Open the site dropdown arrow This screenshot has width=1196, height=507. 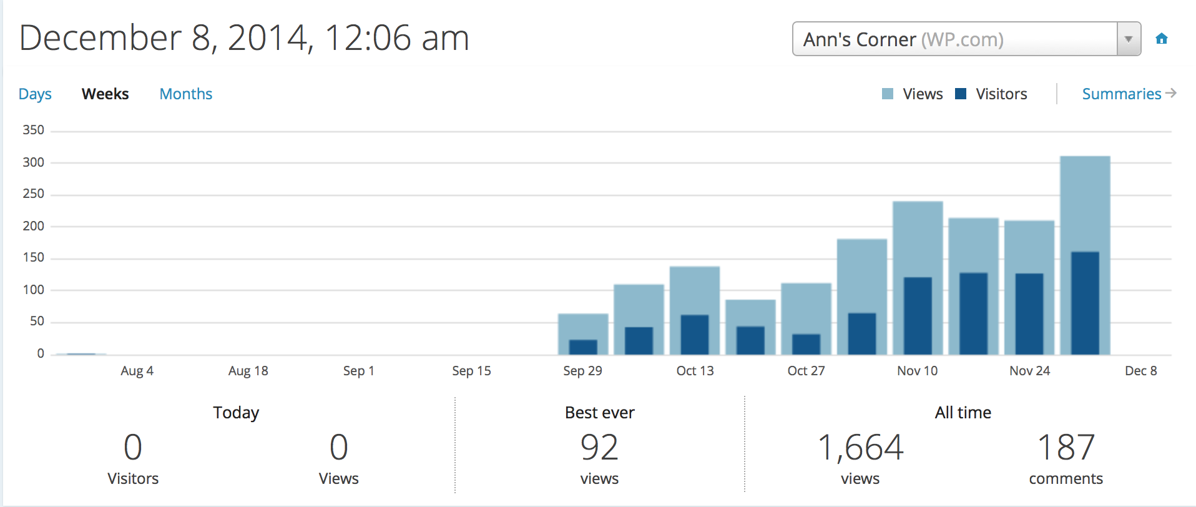(x=1128, y=39)
